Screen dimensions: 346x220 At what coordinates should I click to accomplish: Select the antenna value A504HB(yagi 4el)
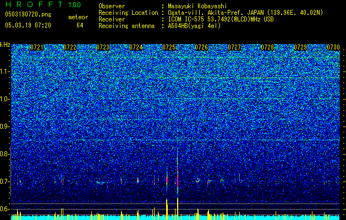tap(194, 26)
